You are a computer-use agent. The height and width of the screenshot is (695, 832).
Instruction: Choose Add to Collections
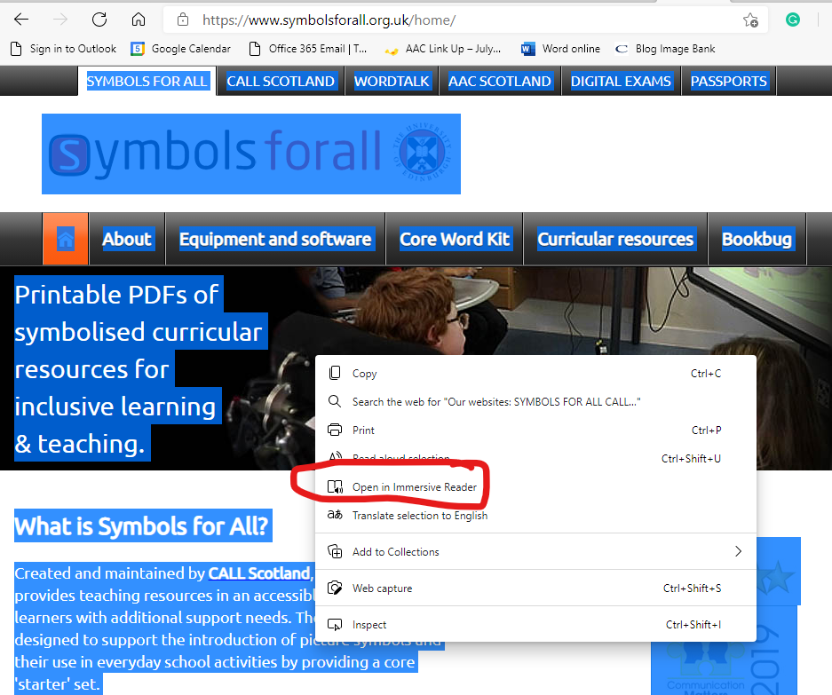click(x=535, y=552)
